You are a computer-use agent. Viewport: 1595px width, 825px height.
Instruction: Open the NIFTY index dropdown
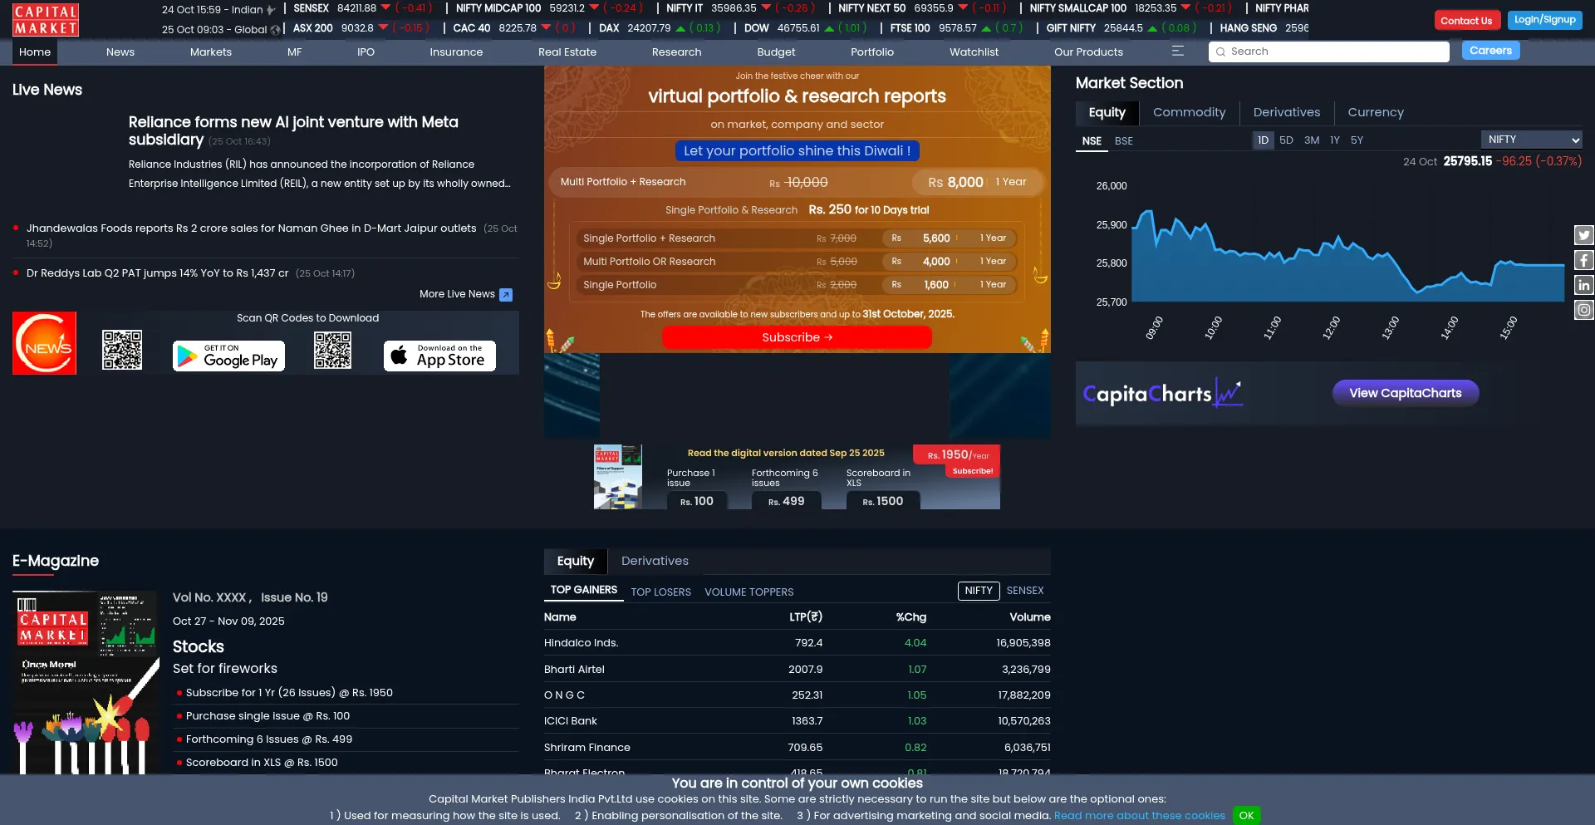[1532, 140]
